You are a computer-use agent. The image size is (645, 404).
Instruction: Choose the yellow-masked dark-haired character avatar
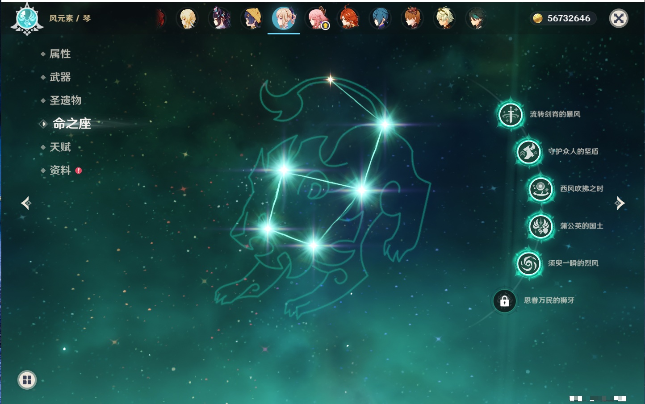(252, 18)
